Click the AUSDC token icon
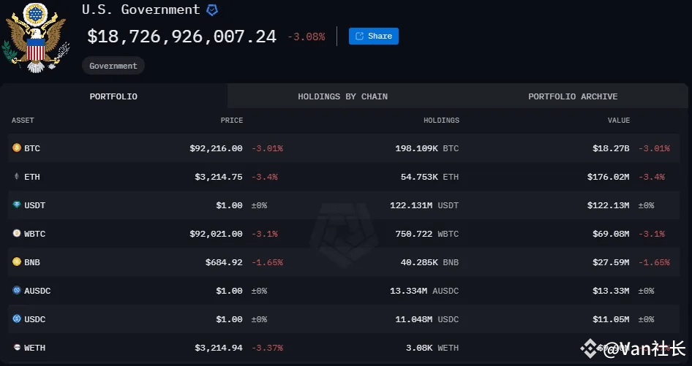This screenshot has width=692, height=366. (x=17, y=290)
